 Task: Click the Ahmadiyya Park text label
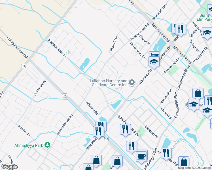click(29, 145)
